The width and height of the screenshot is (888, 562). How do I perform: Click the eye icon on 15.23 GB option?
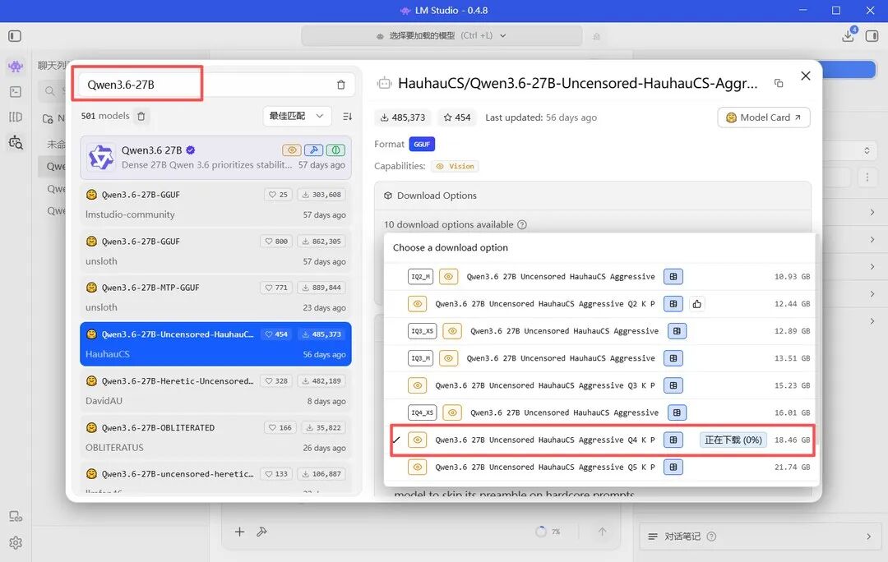[418, 385]
